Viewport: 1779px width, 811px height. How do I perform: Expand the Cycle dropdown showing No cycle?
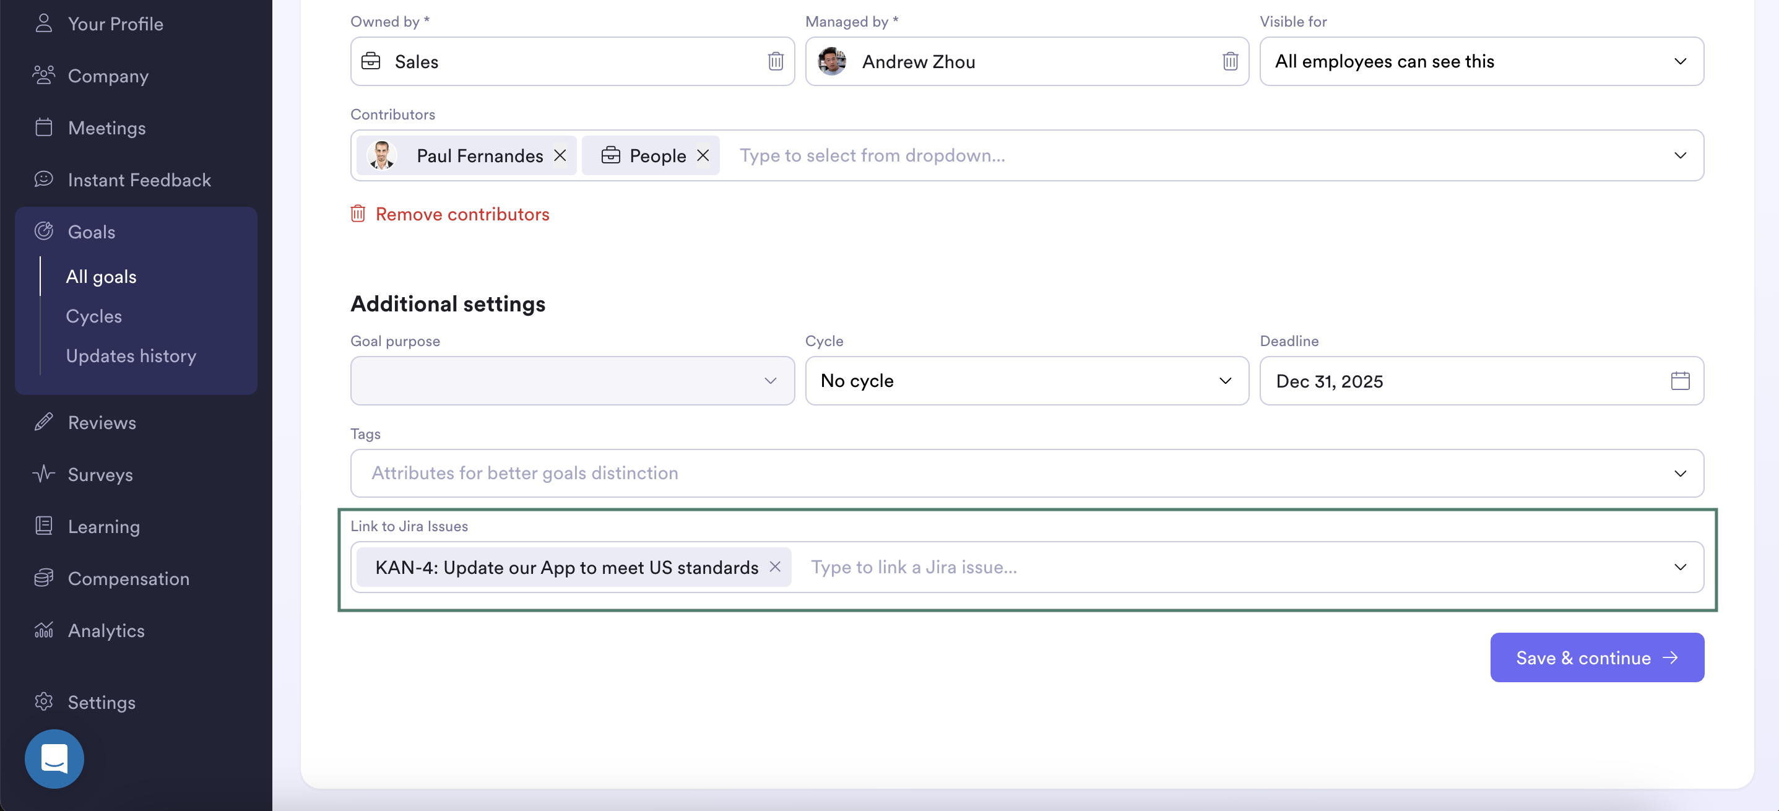click(x=1226, y=381)
